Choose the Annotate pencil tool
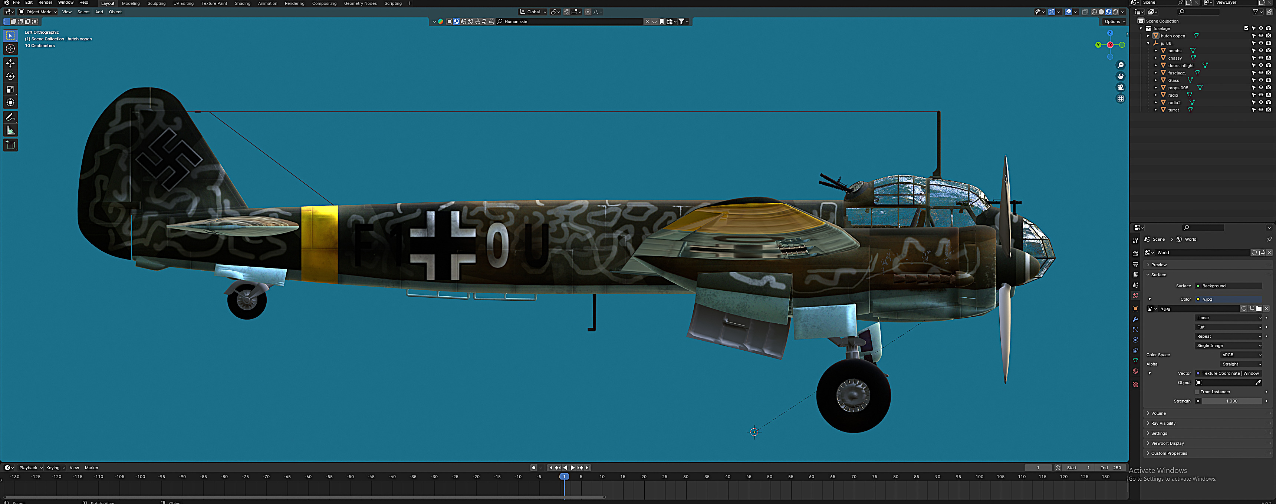1276x504 pixels. [x=10, y=117]
